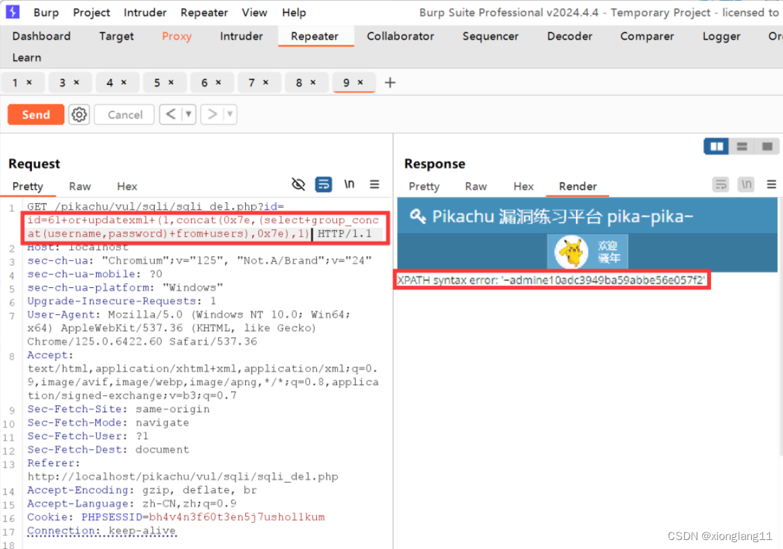Toggle response line wrap icon
Image resolution: width=783 pixels, height=549 pixels.
coord(721,184)
